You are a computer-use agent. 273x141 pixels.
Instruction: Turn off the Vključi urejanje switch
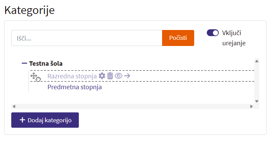[x=213, y=33]
